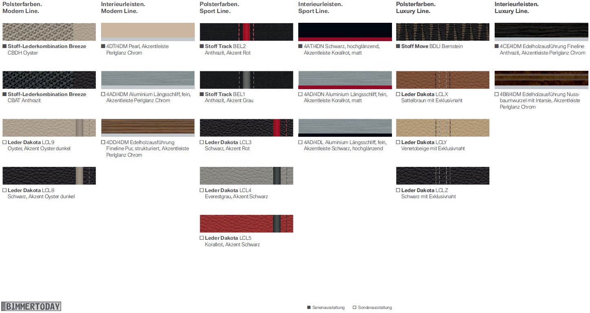This screenshot has height=313, width=590.
Task: Choose the Venetobeige leather swatch
Action: (x=442, y=127)
